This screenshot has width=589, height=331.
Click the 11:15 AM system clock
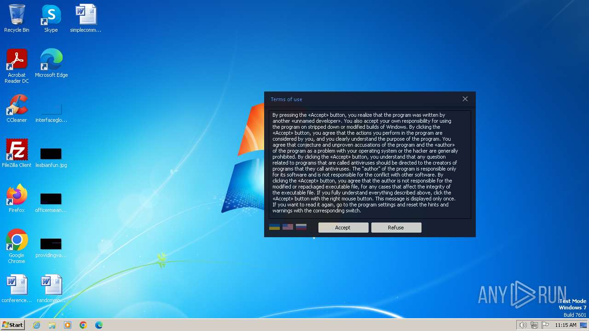pos(566,325)
